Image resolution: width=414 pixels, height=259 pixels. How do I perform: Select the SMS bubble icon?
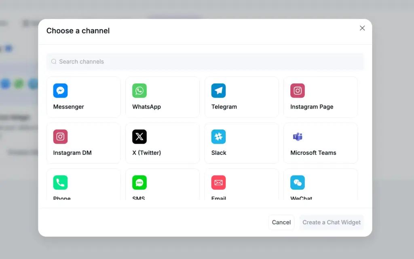click(139, 183)
